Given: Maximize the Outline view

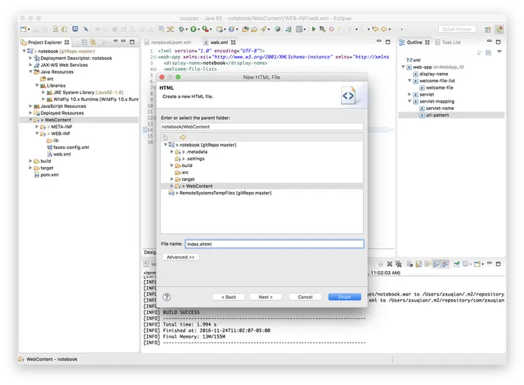Looking at the screenshot, I should (x=498, y=42).
